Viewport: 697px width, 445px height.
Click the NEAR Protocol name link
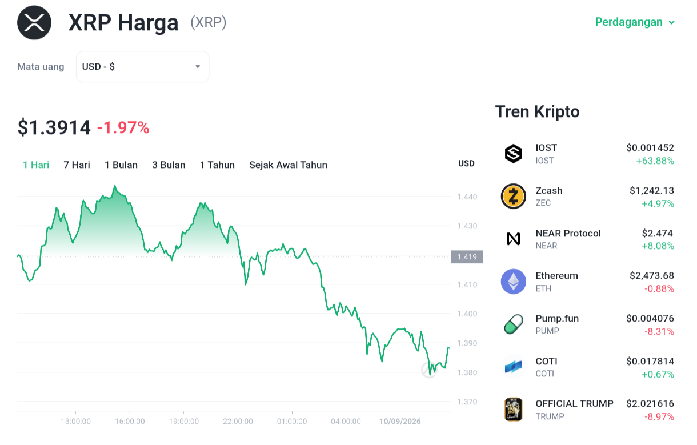pos(568,233)
